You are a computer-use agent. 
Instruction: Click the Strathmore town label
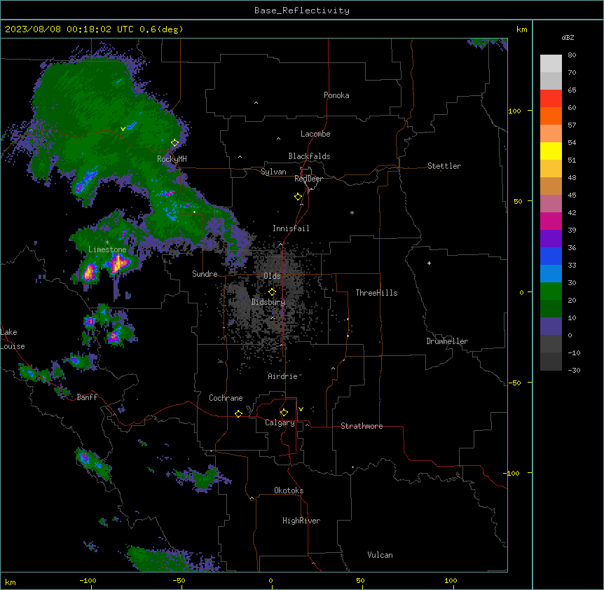pyautogui.click(x=362, y=426)
